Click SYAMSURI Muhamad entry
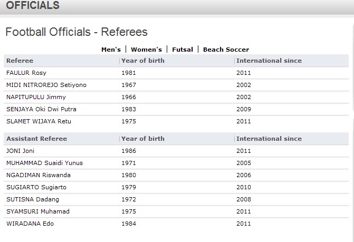The height and width of the screenshot is (242, 354). pos(37,211)
